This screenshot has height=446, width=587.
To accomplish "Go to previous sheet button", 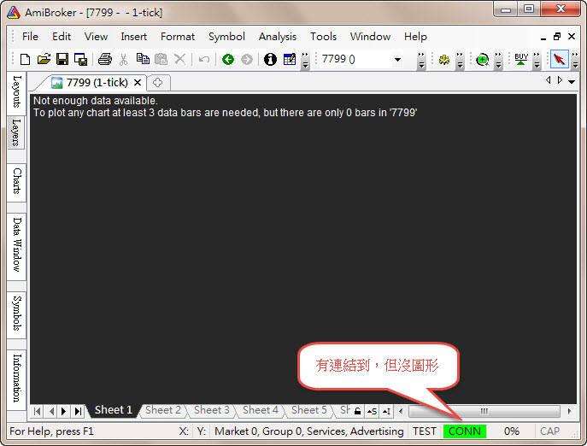I will [51, 412].
